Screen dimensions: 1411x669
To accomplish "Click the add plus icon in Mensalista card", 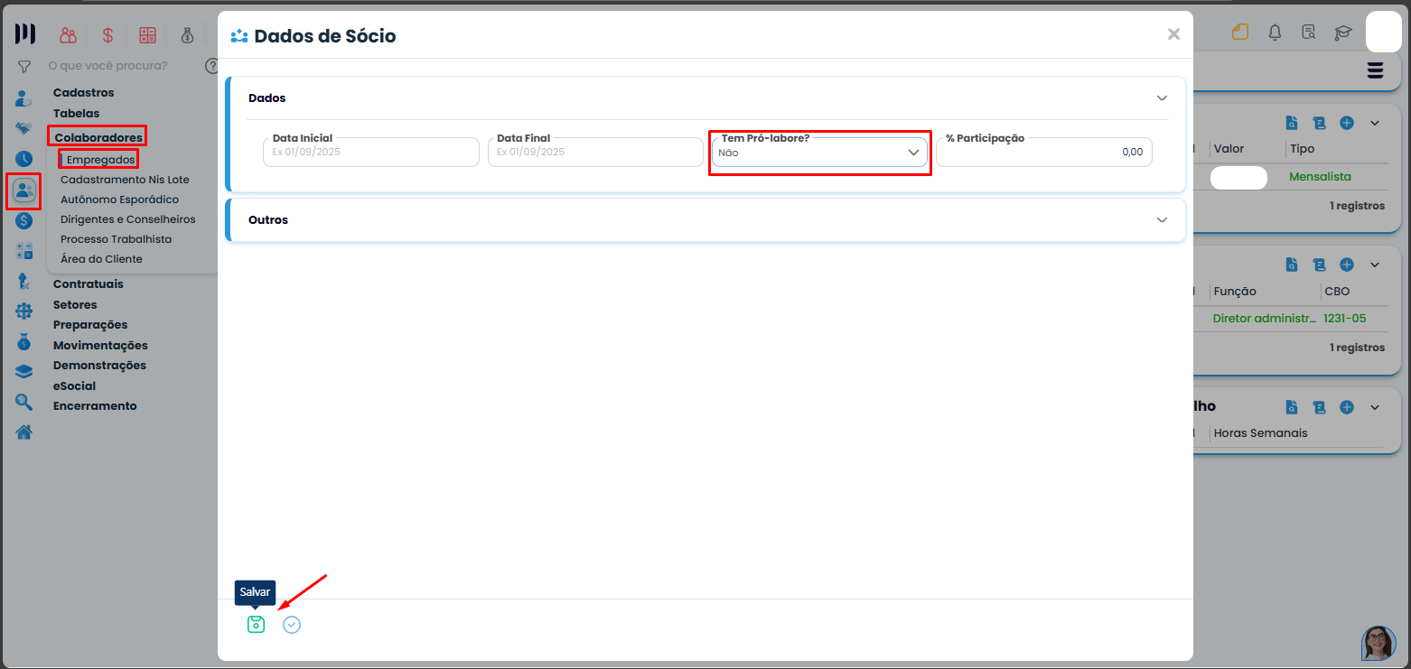I will click(x=1347, y=123).
